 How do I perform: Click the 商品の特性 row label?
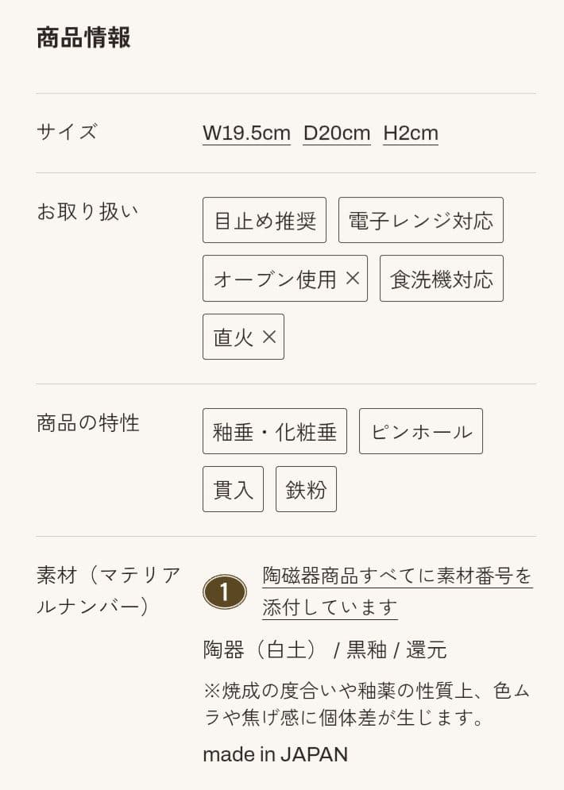point(87,422)
